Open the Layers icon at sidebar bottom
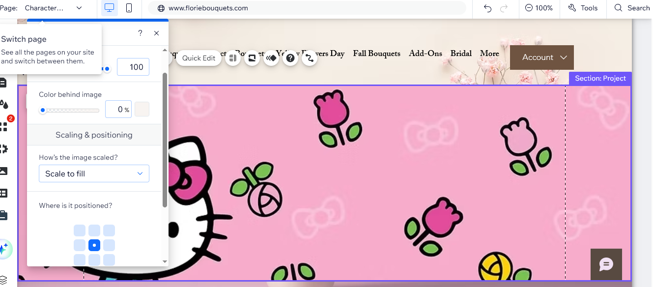The height and width of the screenshot is (287, 653). coord(3,281)
